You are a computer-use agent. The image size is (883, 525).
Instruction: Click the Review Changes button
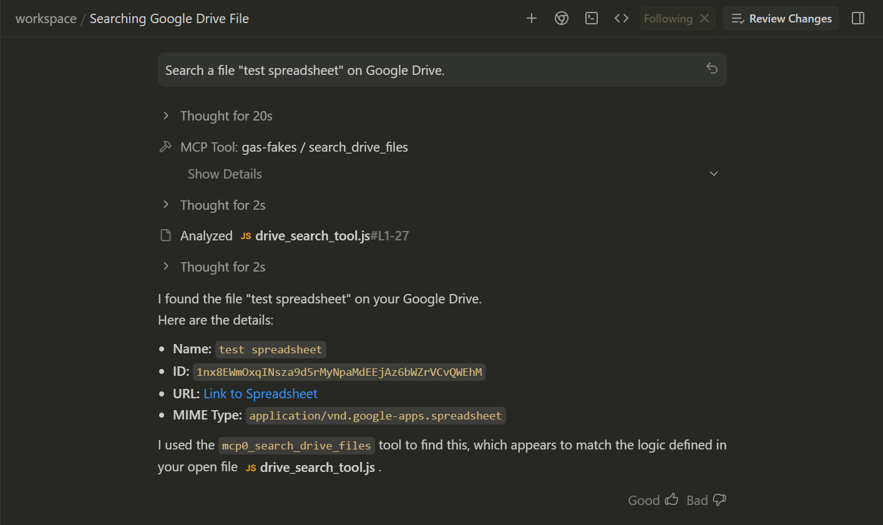click(781, 19)
